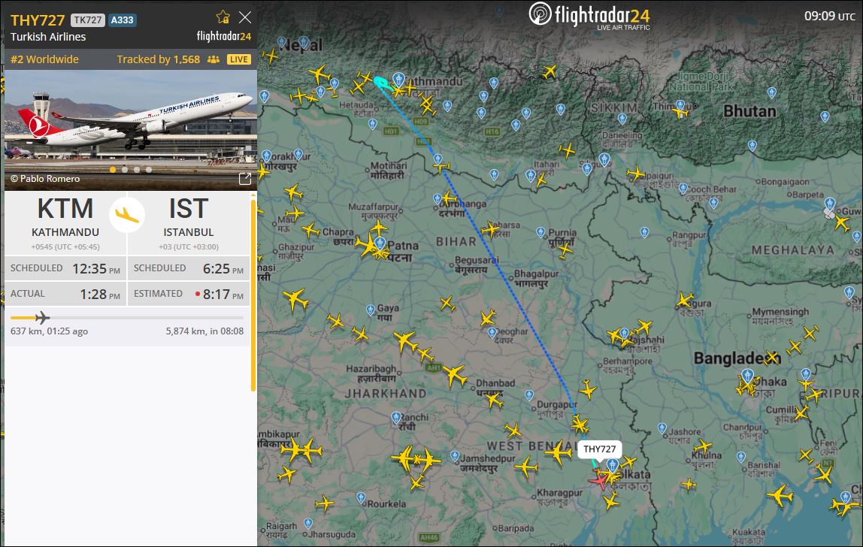Screen dimensions: 863x547
Task: Click the Ranchi airport pin marker
Action: pyautogui.click(x=395, y=419)
